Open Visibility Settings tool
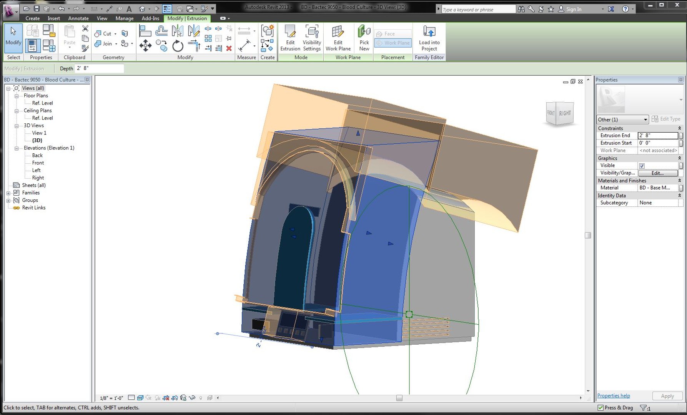This screenshot has height=415, width=687. pyautogui.click(x=312, y=38)
